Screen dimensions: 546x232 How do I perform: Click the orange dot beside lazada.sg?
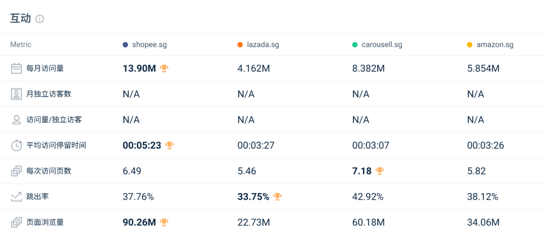[240, 45]
